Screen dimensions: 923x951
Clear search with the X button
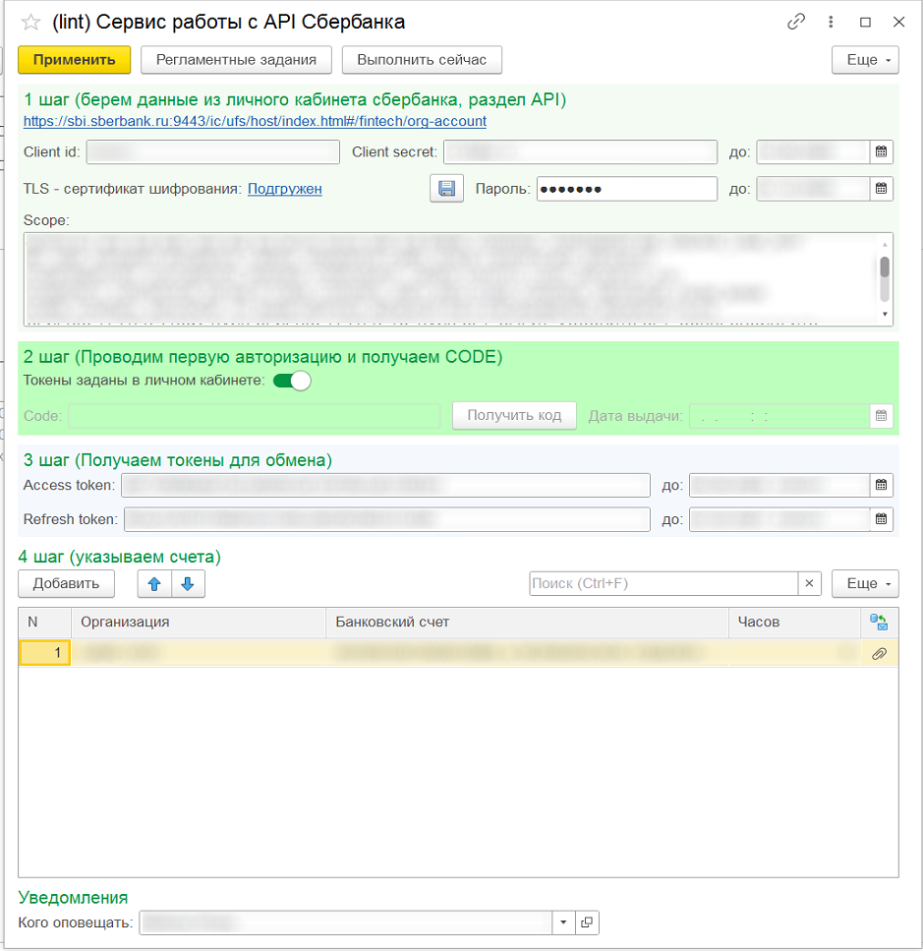(809, 583)
